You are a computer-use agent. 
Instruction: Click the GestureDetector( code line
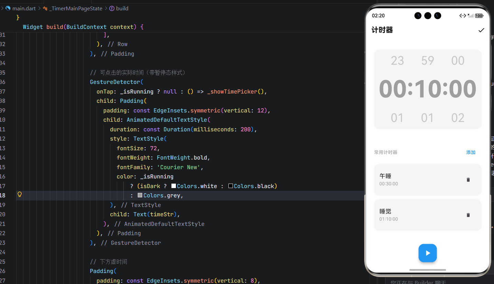(116, 82)
